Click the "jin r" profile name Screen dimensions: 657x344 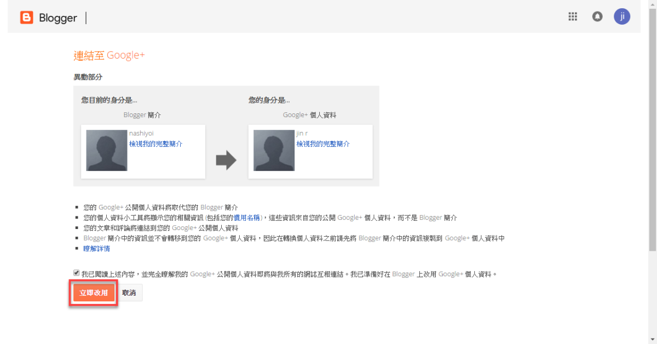click(x=303, y=133)
